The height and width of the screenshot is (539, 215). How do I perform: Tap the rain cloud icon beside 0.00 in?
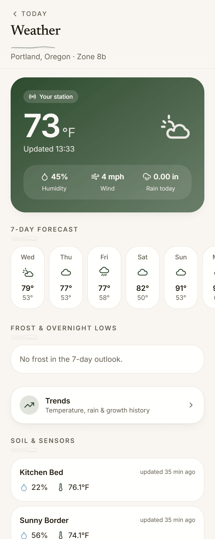(147, 177)
